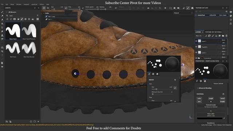This screenshot has height=131, width=233.
Task: Expand the All libraries tree
Action: (x=7, y=12)
